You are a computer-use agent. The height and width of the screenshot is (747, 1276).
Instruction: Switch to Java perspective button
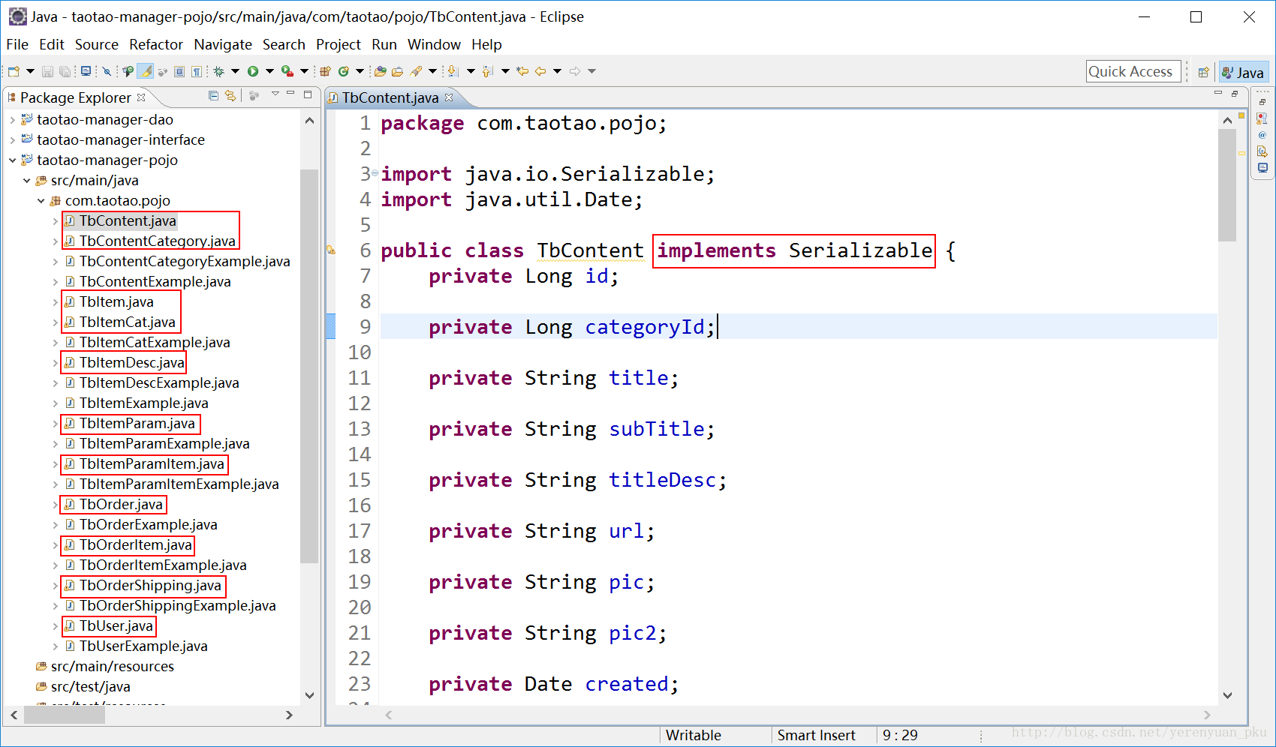pyautogui.click(x=1244, y=72)
